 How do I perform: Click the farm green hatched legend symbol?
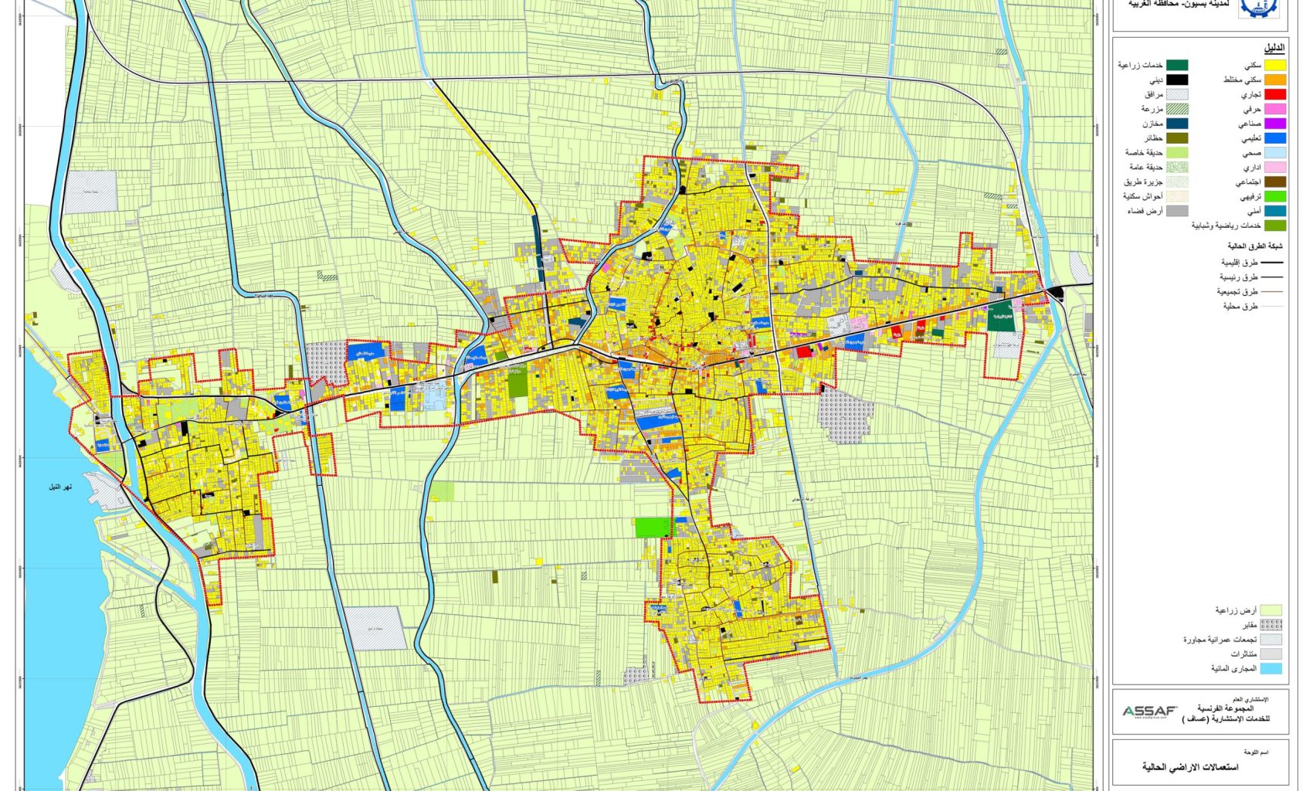1177,109
